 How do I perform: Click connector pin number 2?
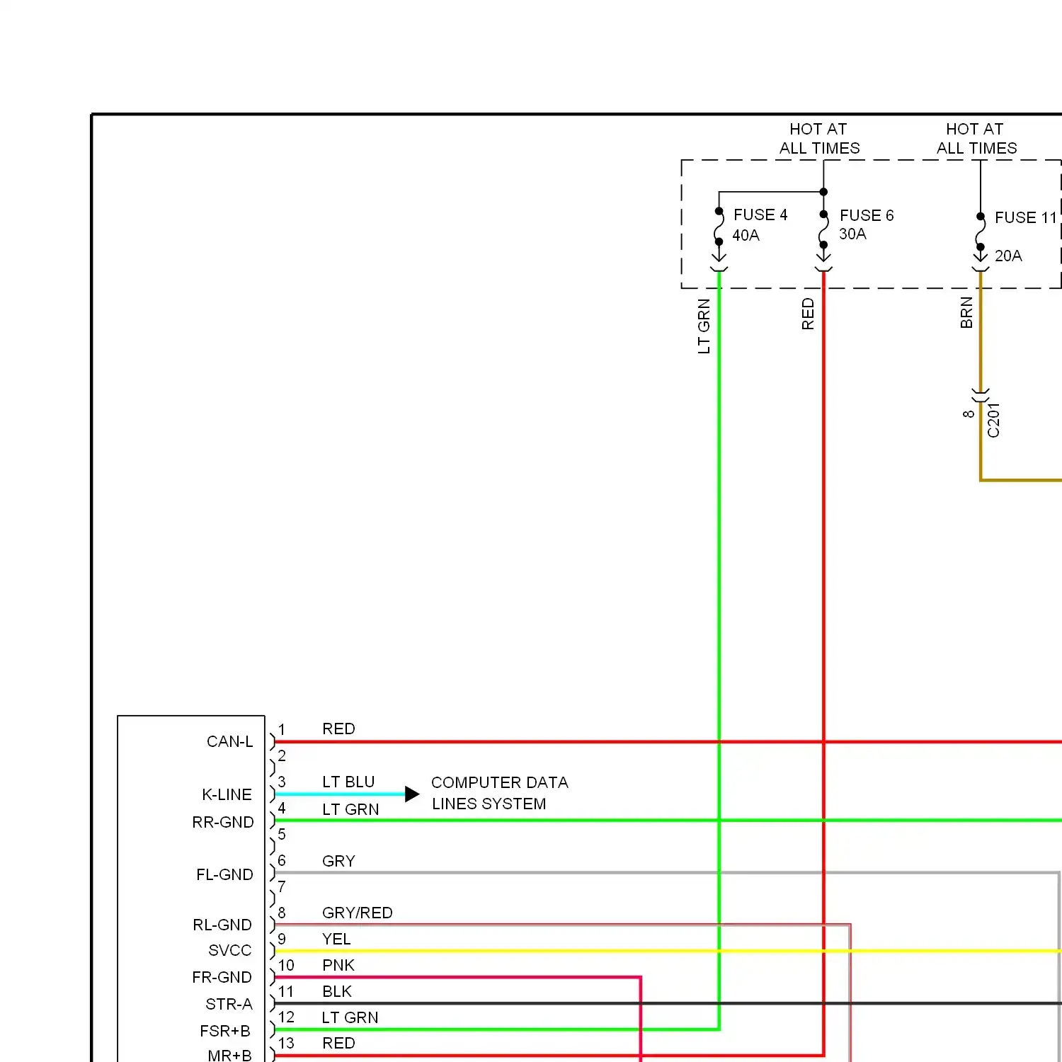click(x=282, y=755)
